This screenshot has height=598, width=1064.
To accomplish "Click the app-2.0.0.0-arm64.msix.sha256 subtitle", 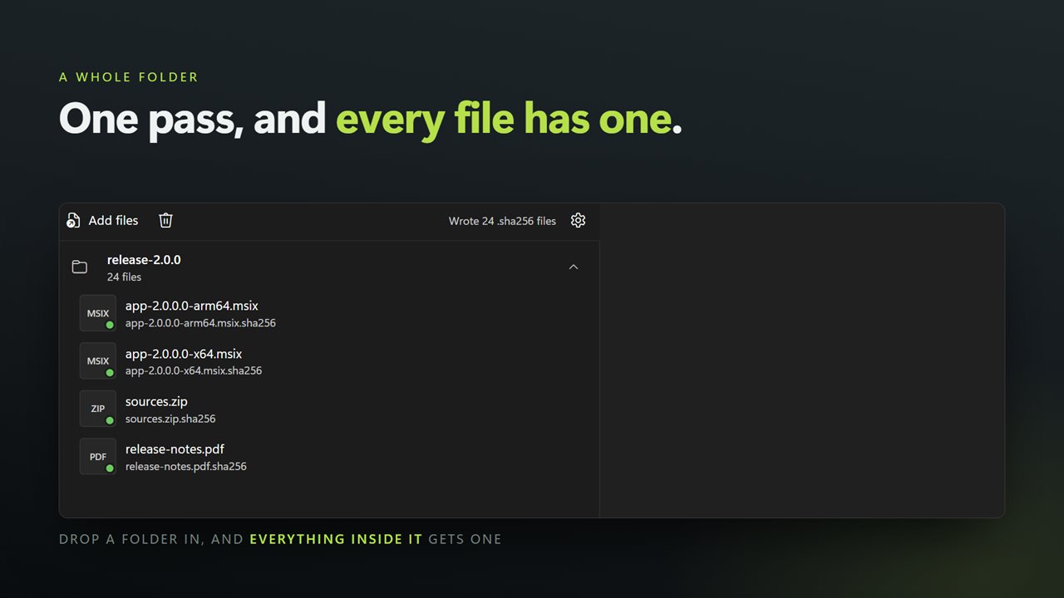I will coord(200,323).
